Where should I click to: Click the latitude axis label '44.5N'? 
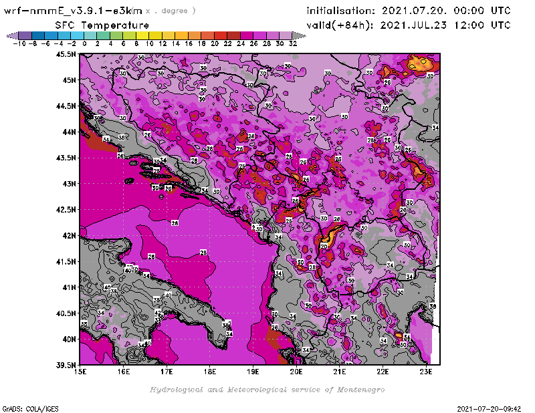(x=66, y=106)
